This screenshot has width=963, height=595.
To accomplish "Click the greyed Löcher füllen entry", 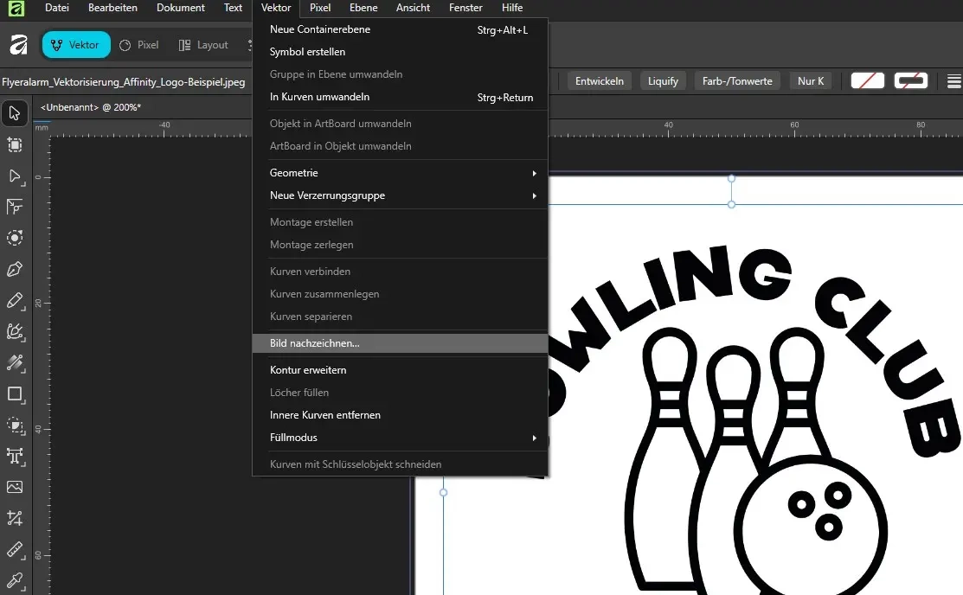I will (400, 393).
